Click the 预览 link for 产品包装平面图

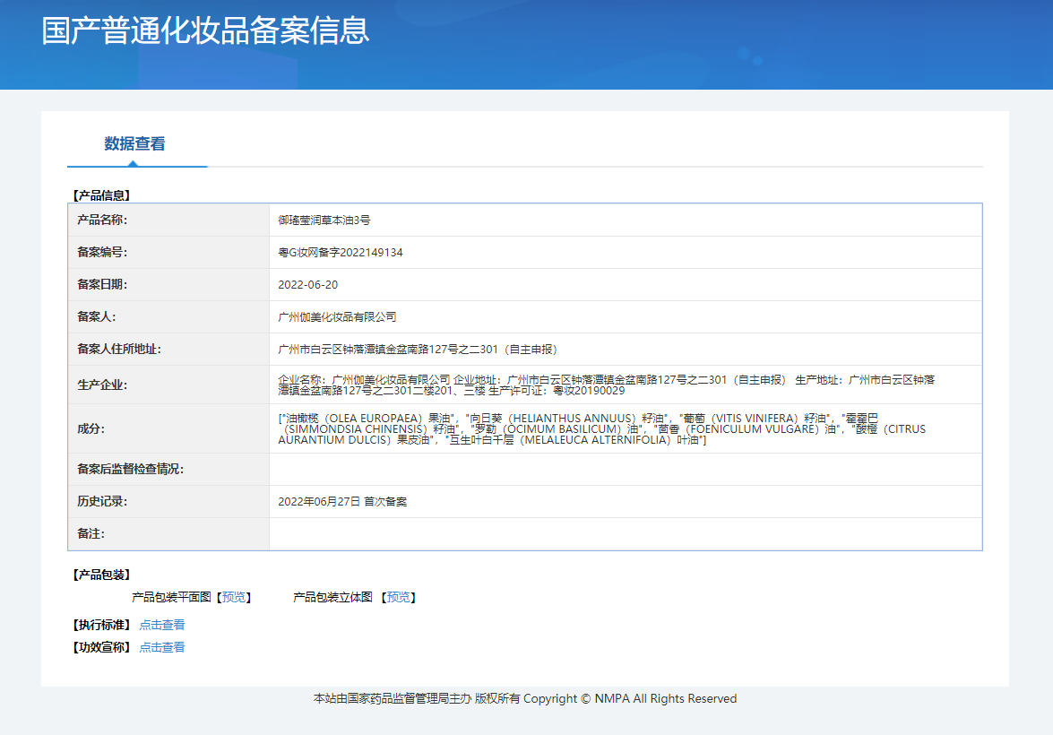[236, 597]
